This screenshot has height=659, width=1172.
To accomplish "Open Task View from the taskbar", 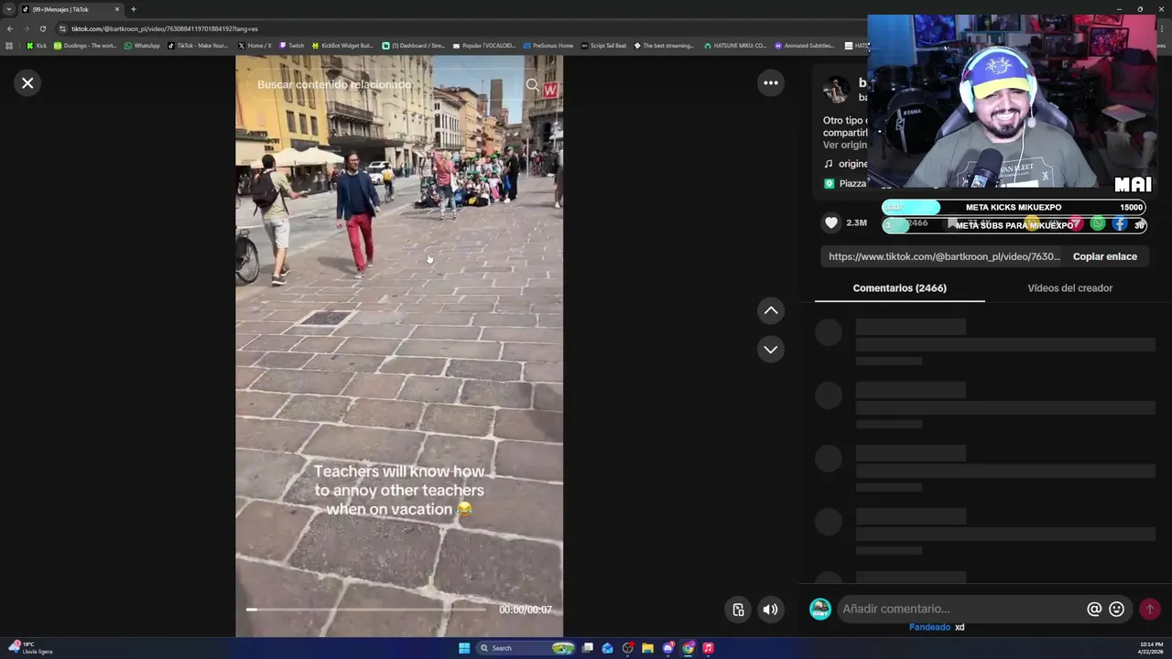I will pyautogui.click(x=588, y=648).
